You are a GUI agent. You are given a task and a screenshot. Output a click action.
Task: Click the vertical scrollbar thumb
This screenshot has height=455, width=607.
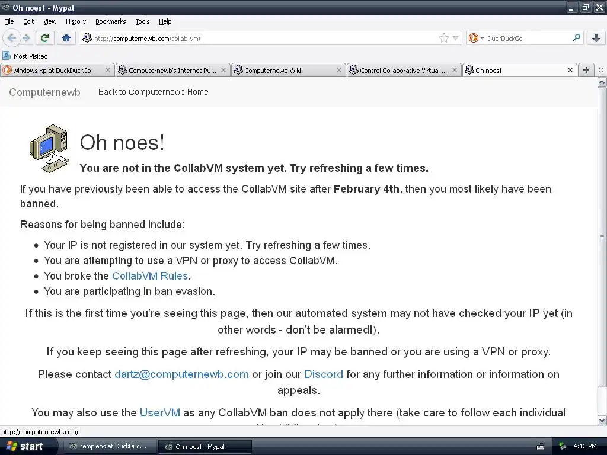pyautogui.click(x=602, y=237)
